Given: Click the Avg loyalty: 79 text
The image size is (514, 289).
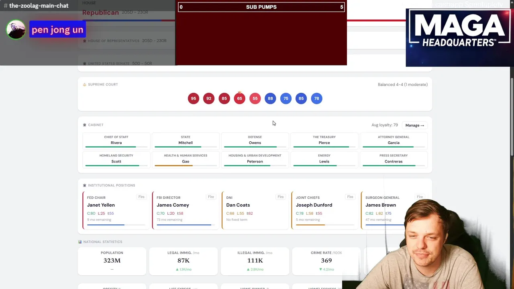Looking at the screenshot, I should 385,125.
